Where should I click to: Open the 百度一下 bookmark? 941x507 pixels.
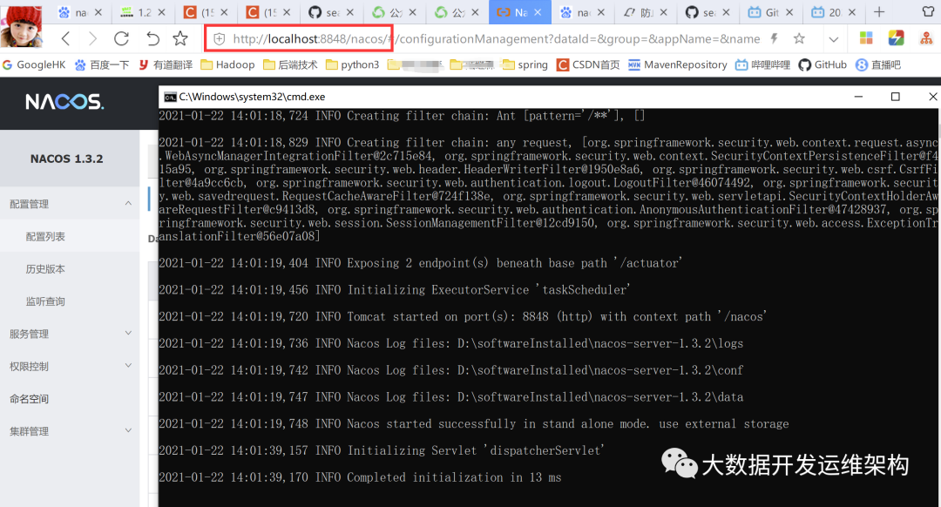pos(102,64)
